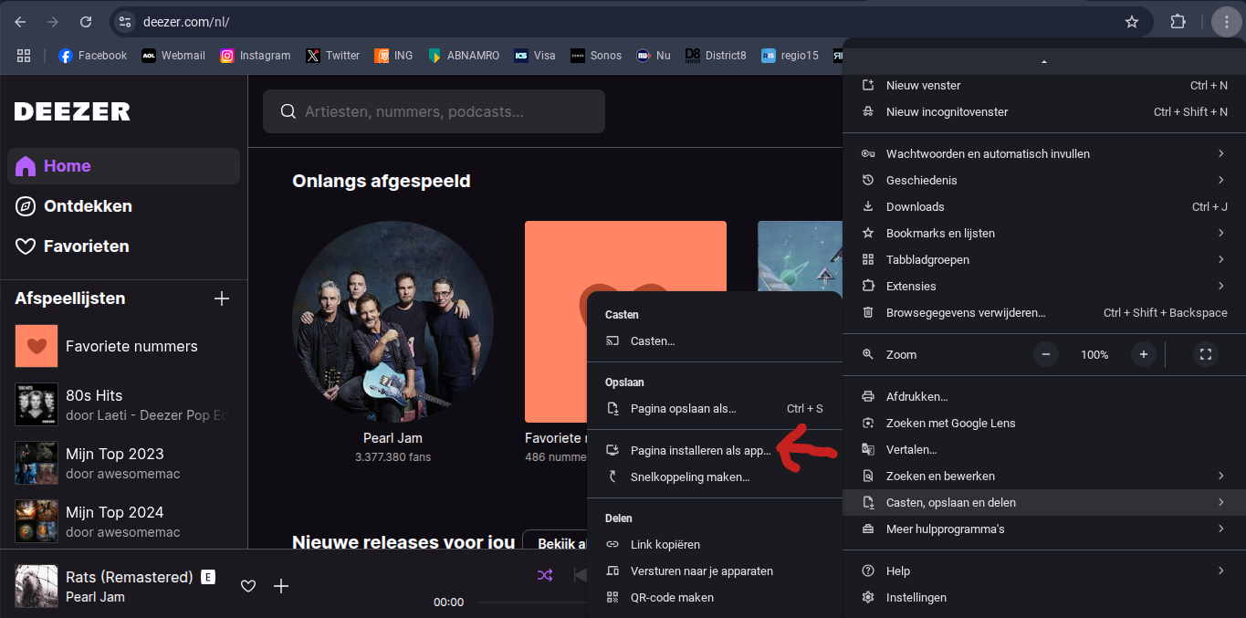This screenshot has width=1246, height=618.
Task: Open Instellingen in Chrome menu
Action: click(1044, 598)
